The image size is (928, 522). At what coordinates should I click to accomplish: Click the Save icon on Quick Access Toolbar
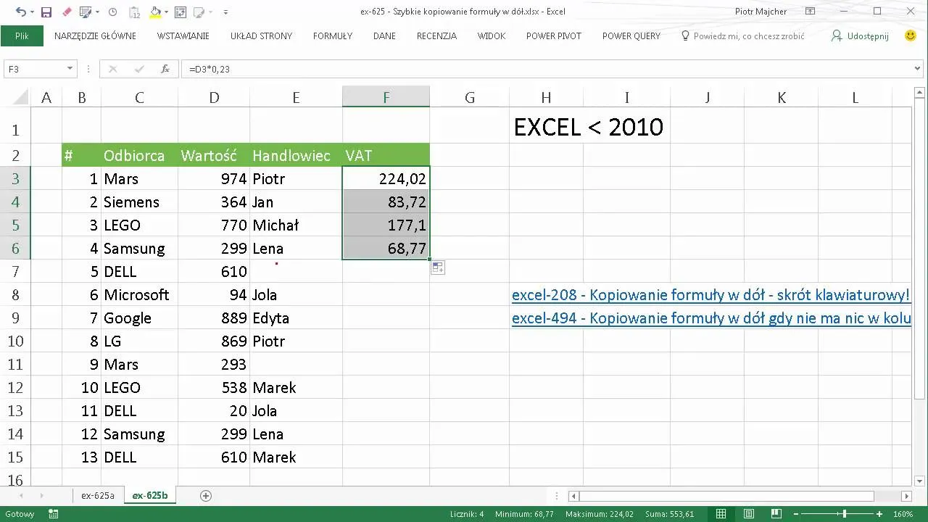(x=46, y=12)
